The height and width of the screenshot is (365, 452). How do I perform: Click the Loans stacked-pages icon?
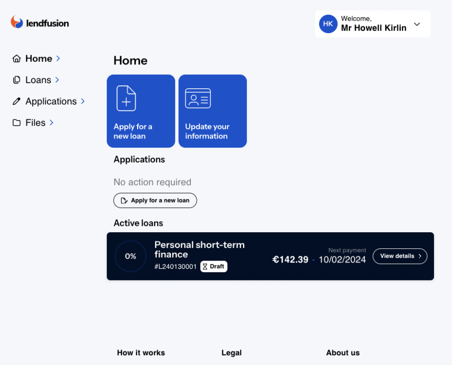pyautogui.click(x=17, y=80)
